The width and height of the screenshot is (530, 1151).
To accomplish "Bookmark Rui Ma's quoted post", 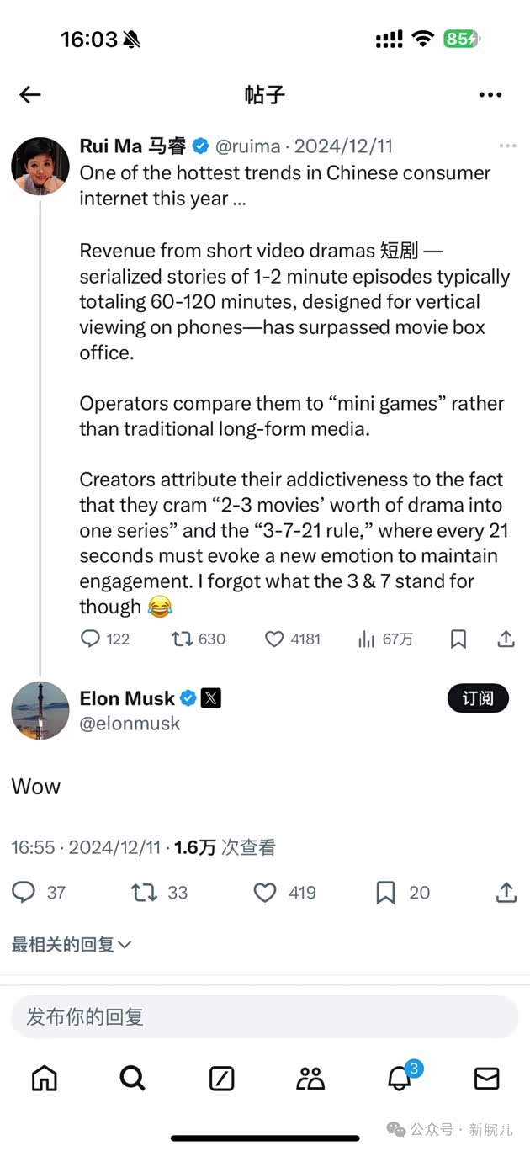I will tap(458, 639).
